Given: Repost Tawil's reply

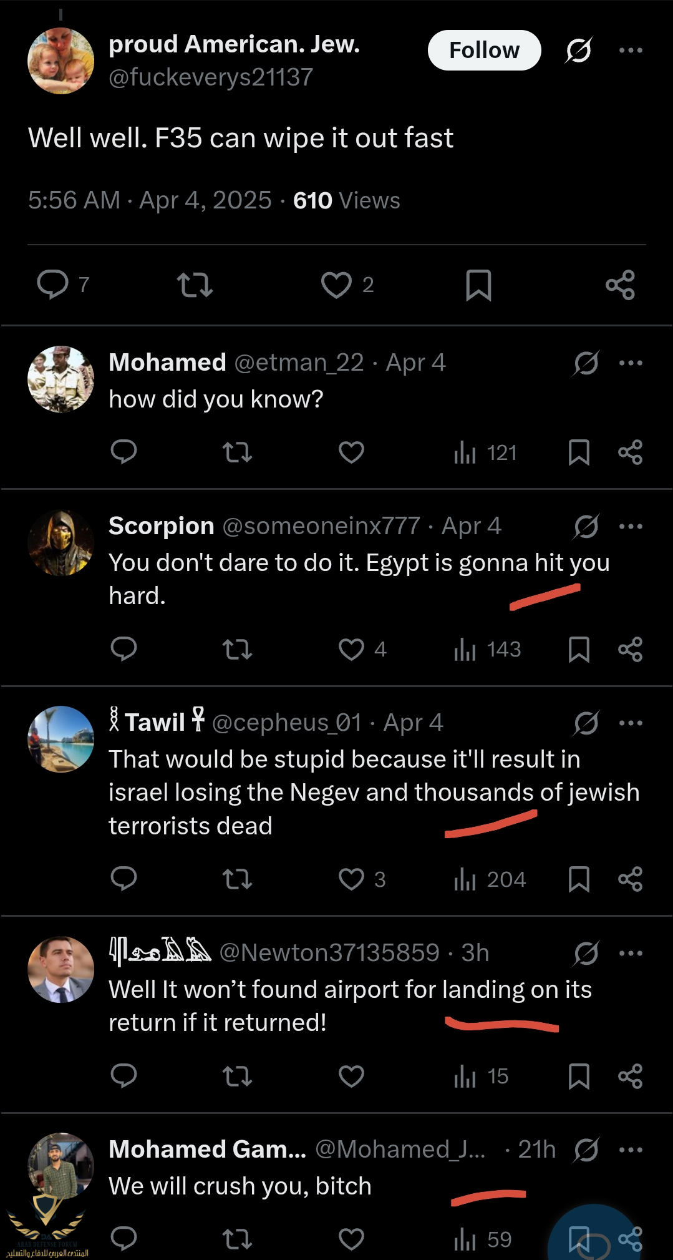Looking at the screenshot, I should click(x=237, y=879).
